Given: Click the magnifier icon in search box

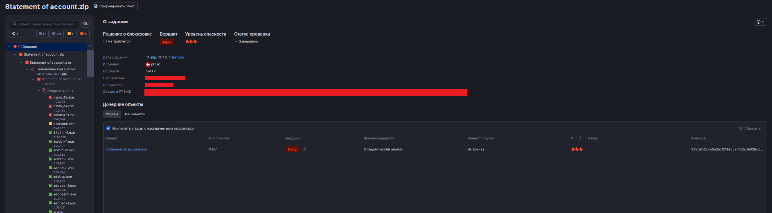Looking at the screenshot, I should pyautogui.click(x=15, y=24).
